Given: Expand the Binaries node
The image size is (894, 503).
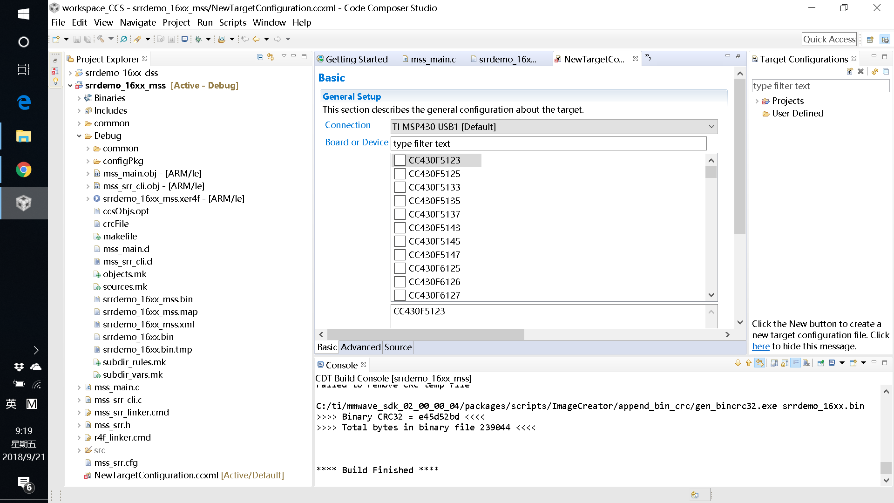Looking at the screenshot, I should [79, 98].
